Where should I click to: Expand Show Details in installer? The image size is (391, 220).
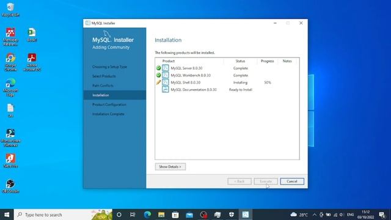pos(170,167)
